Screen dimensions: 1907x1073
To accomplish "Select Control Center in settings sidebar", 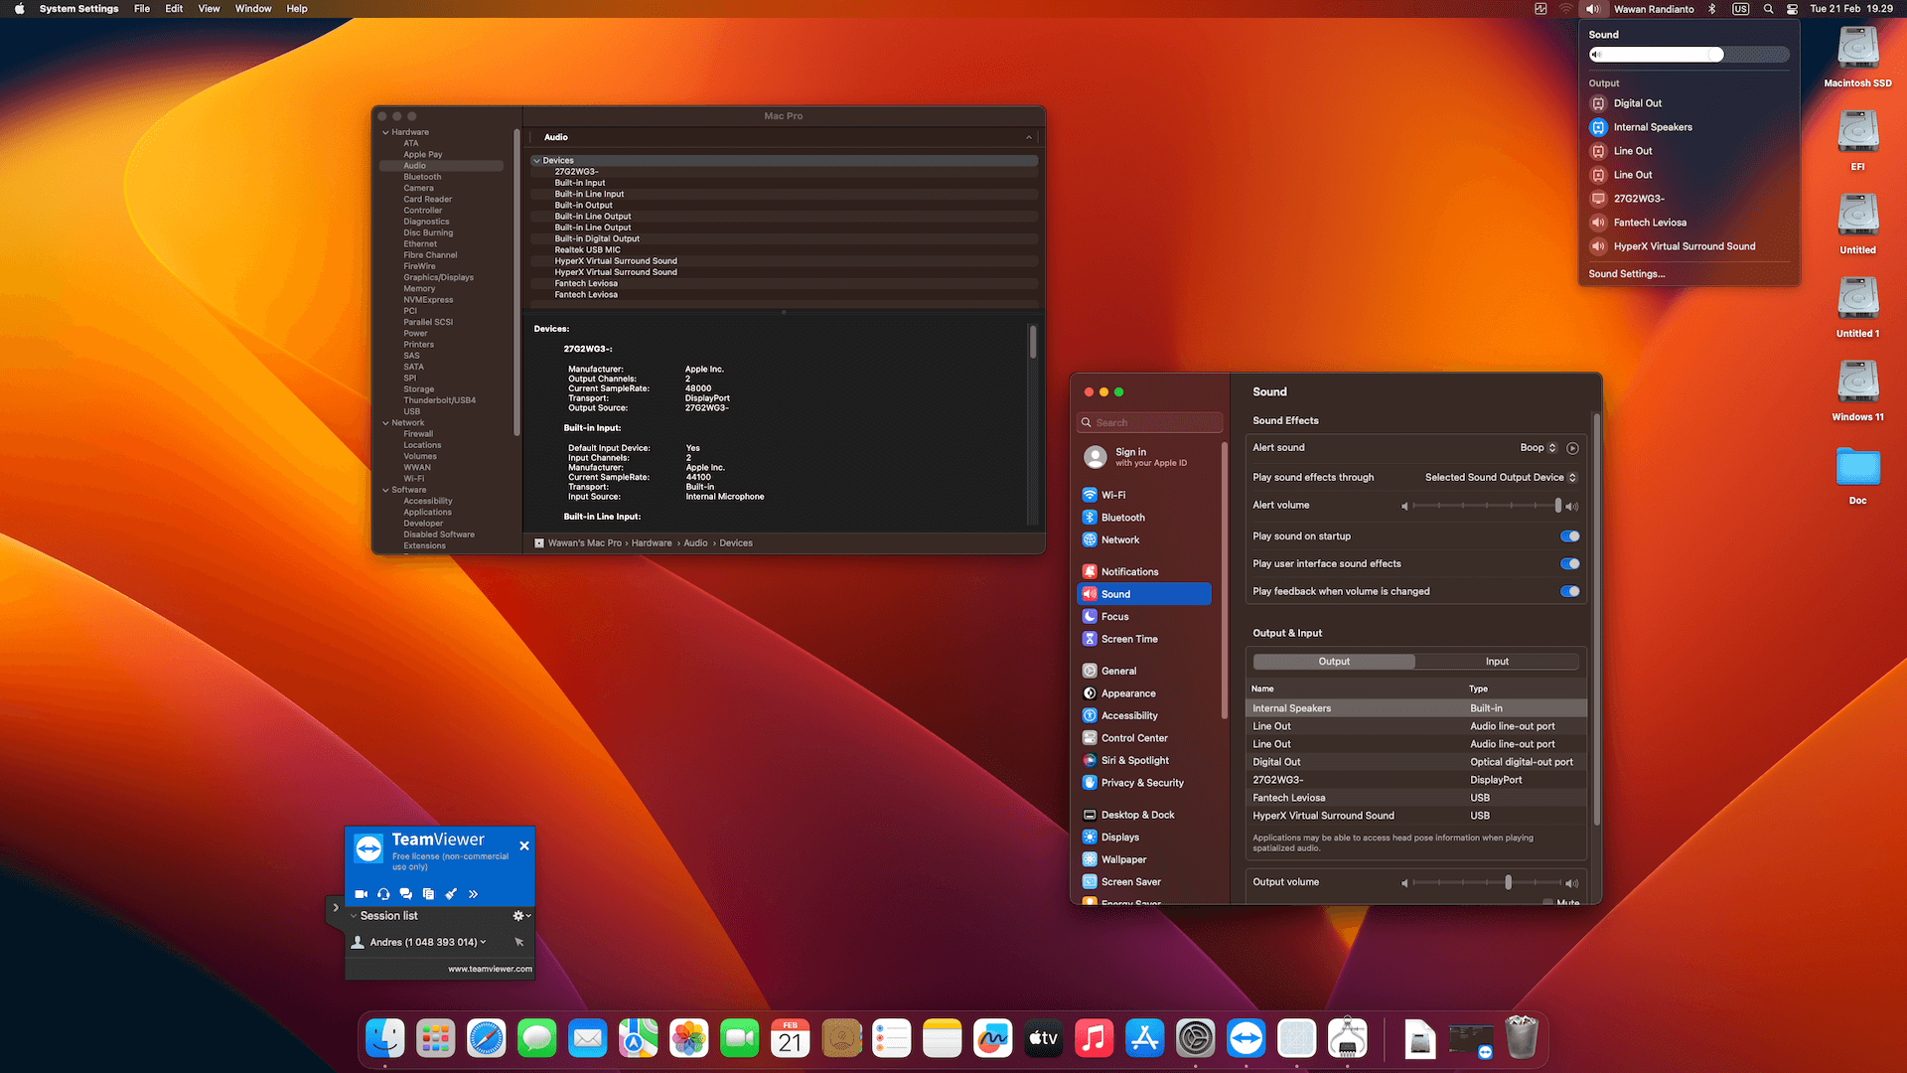I will 1144,738.
